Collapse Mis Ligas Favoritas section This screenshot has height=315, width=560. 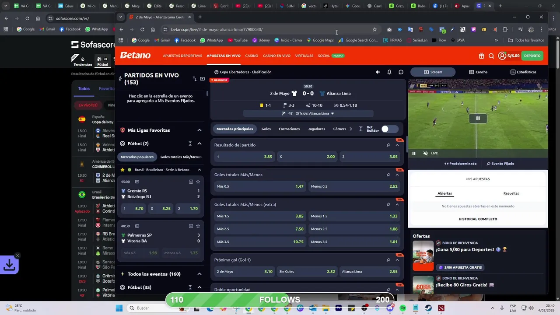199,130
